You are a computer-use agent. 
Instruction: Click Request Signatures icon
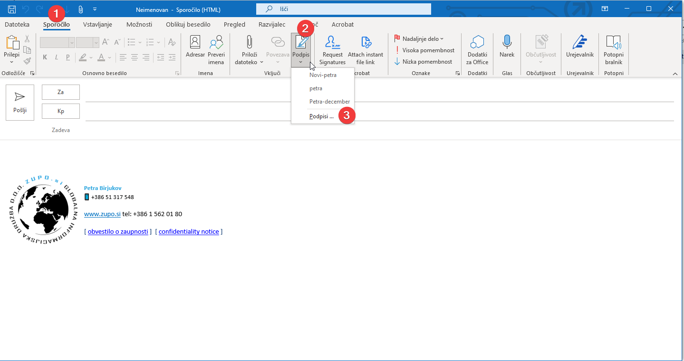point(332,43)
